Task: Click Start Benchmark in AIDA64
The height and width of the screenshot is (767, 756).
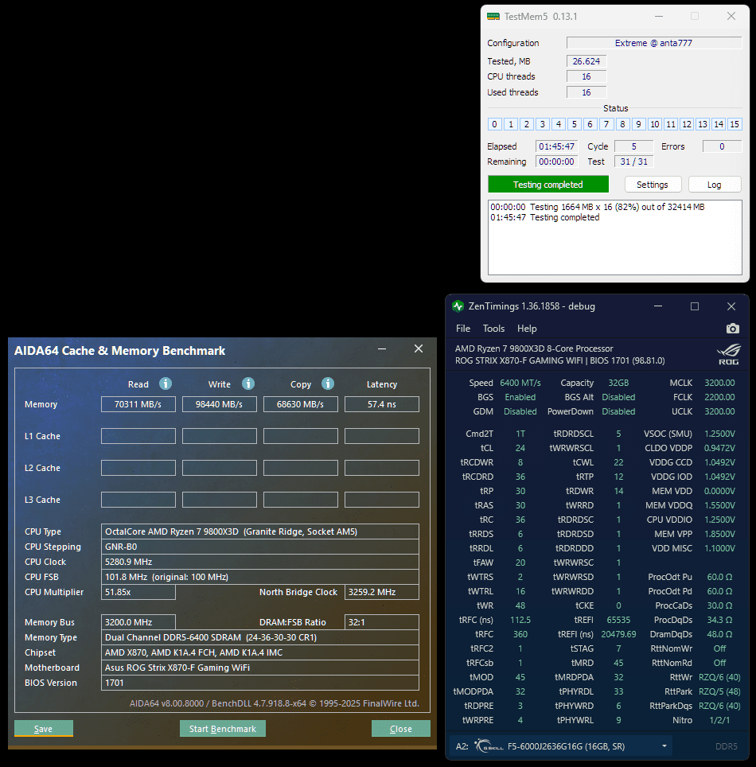Action: coord(223,728)
